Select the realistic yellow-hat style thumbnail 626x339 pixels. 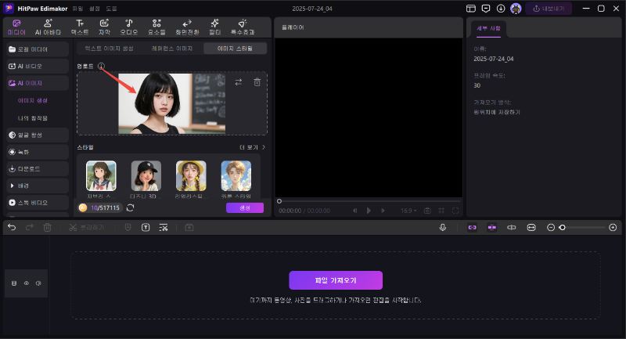click(x=191, y=175)
